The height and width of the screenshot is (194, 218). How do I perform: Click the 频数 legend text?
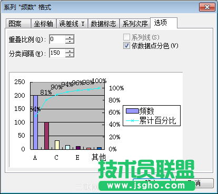[146, 111]
